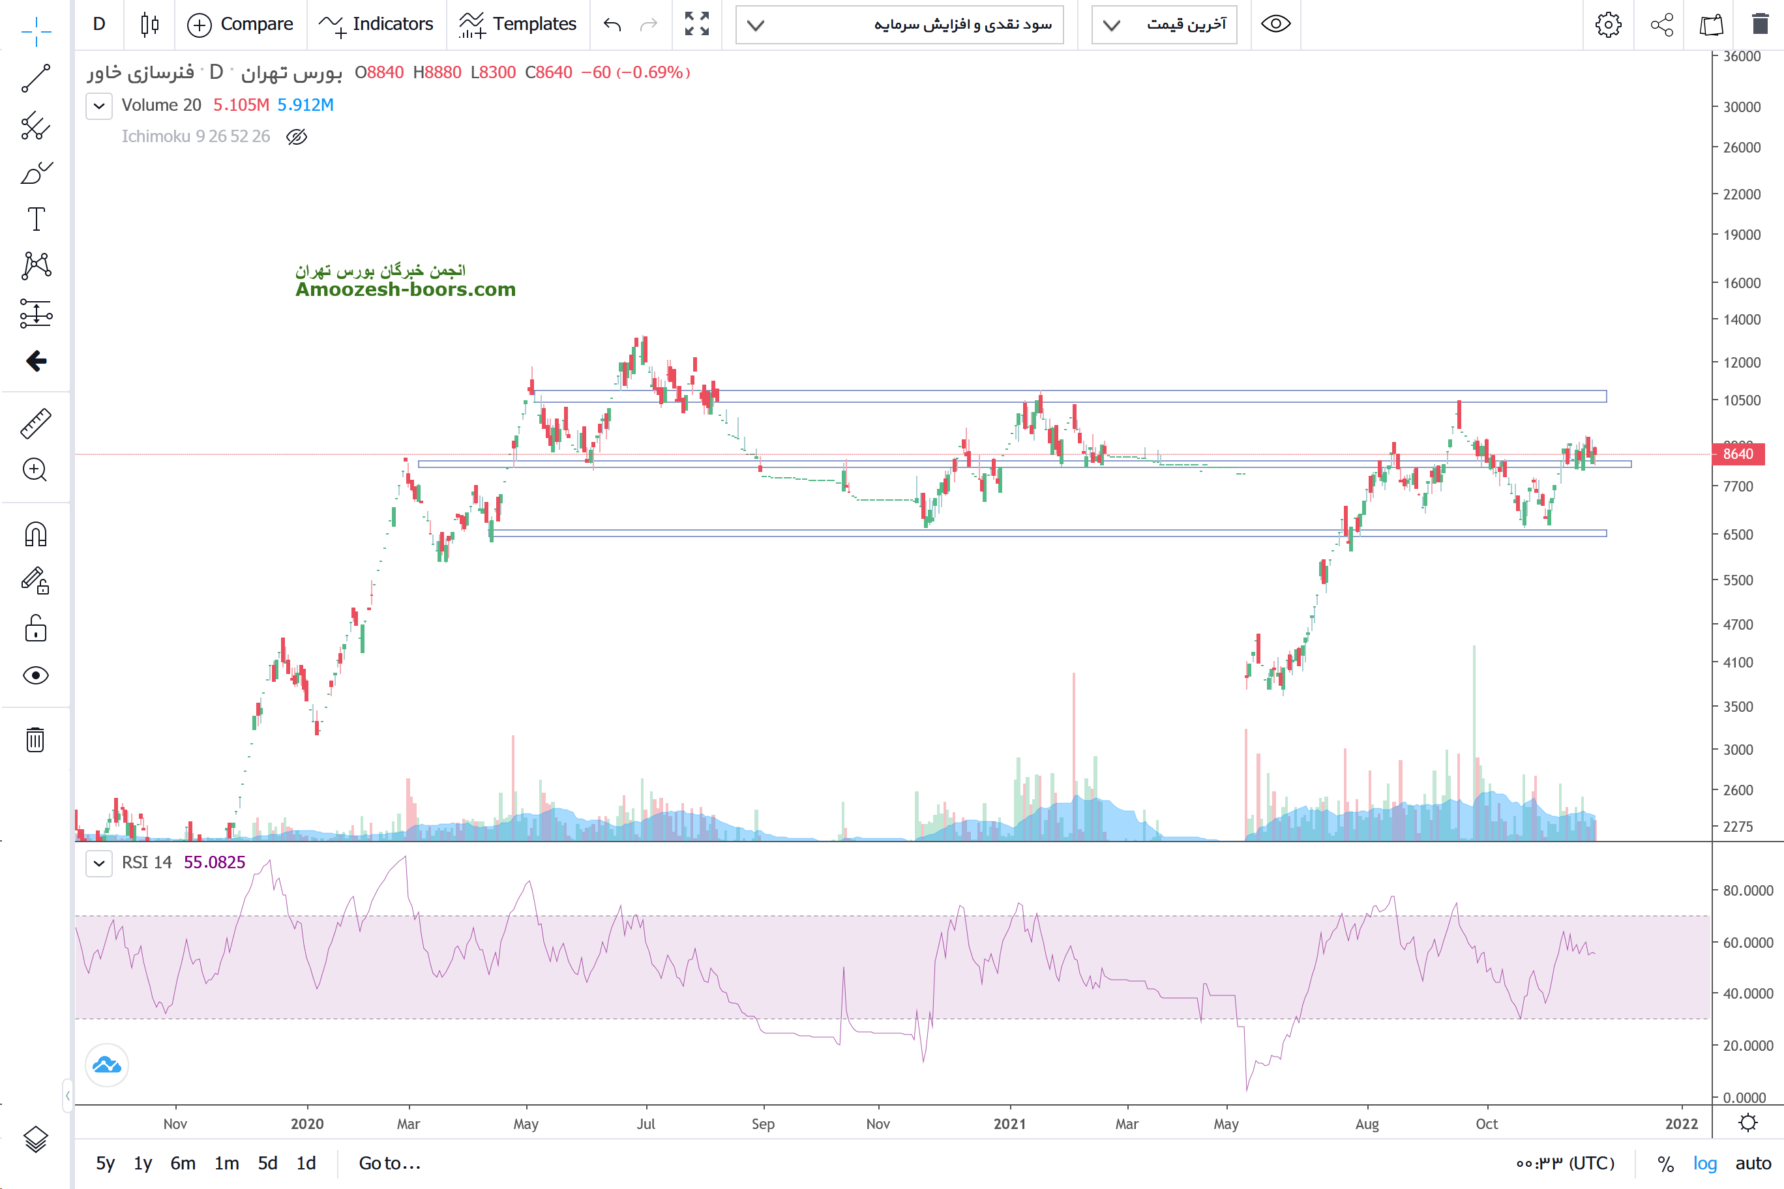Open the Templates menu
The height and width of the screenshot is (1189, 1784).
(518, 24)
